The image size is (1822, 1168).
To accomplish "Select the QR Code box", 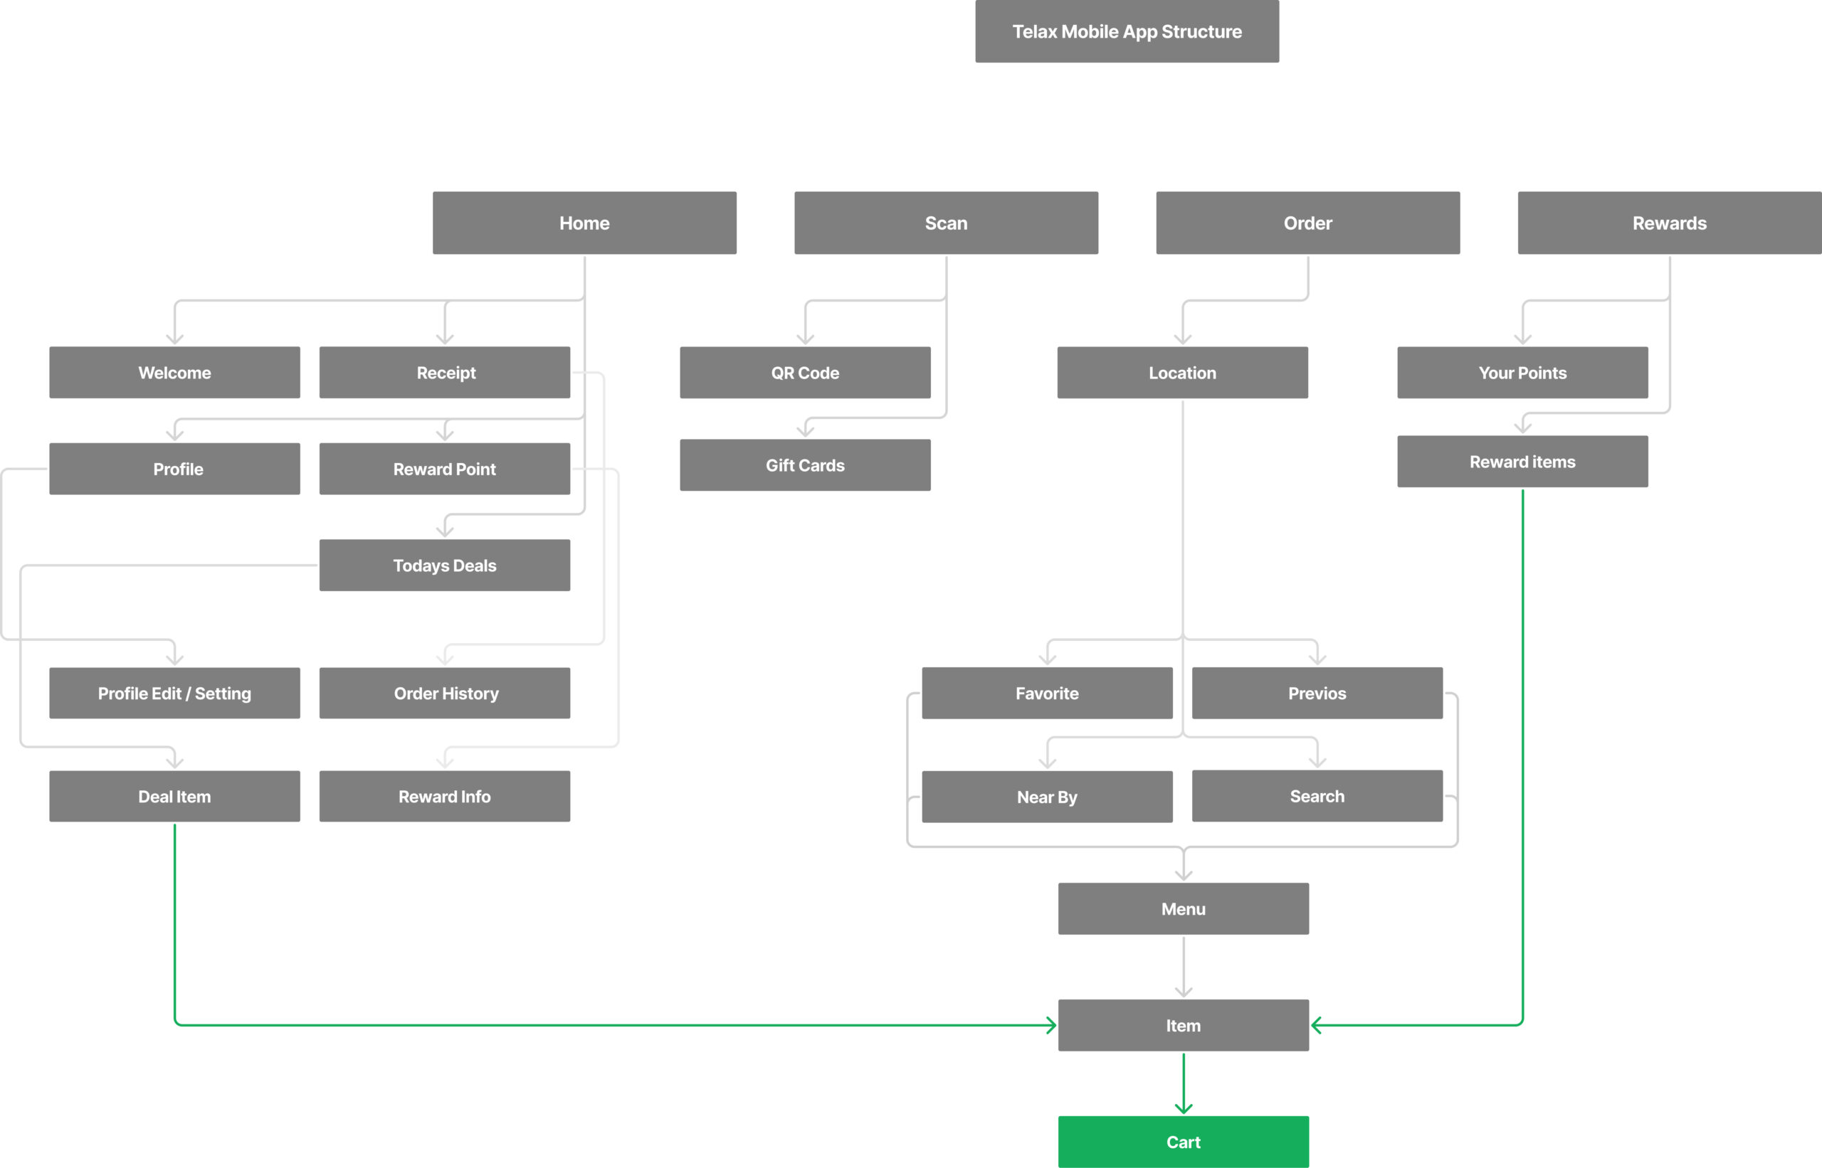I will [805, 373].
